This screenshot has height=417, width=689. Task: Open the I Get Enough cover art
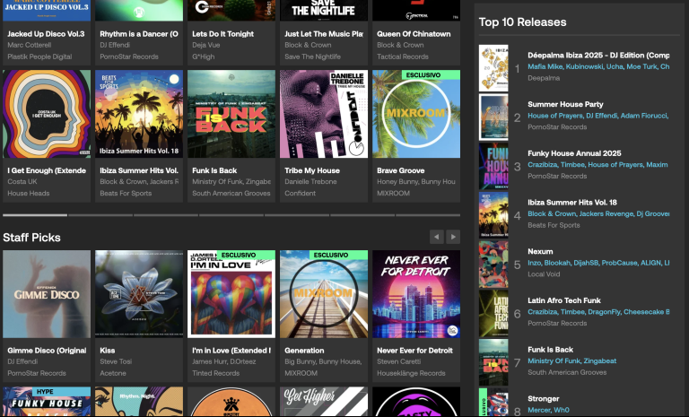pyautogui.click(x=47, y=114)
